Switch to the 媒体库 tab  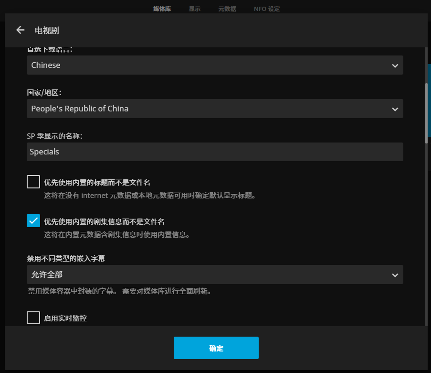point(162,9)
